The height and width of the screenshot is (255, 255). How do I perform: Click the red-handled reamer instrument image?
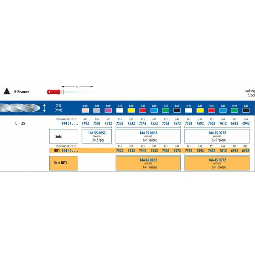(70, 92)
